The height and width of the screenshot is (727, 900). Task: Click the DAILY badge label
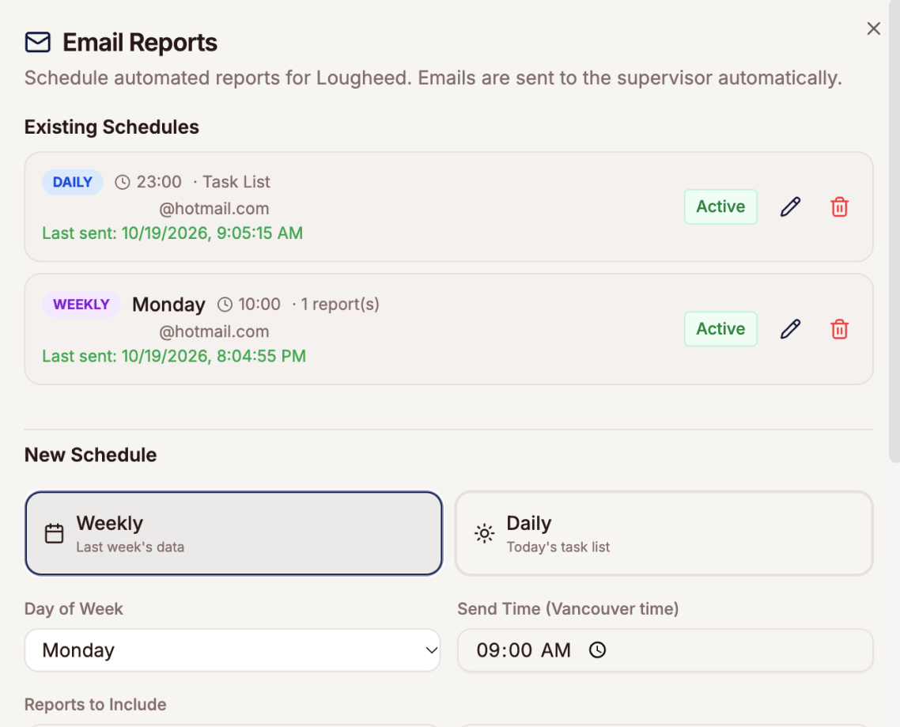72,182
